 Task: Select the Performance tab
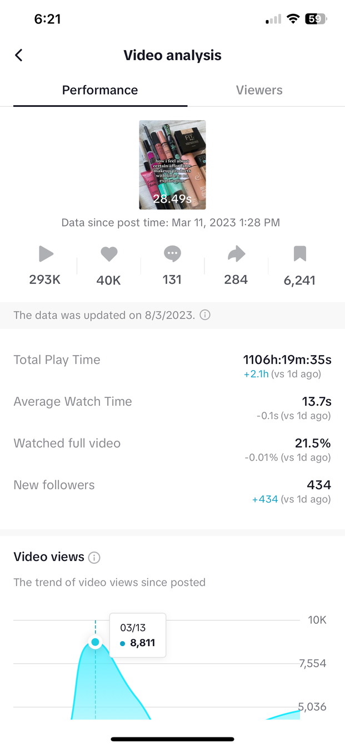tap(100, 90)
